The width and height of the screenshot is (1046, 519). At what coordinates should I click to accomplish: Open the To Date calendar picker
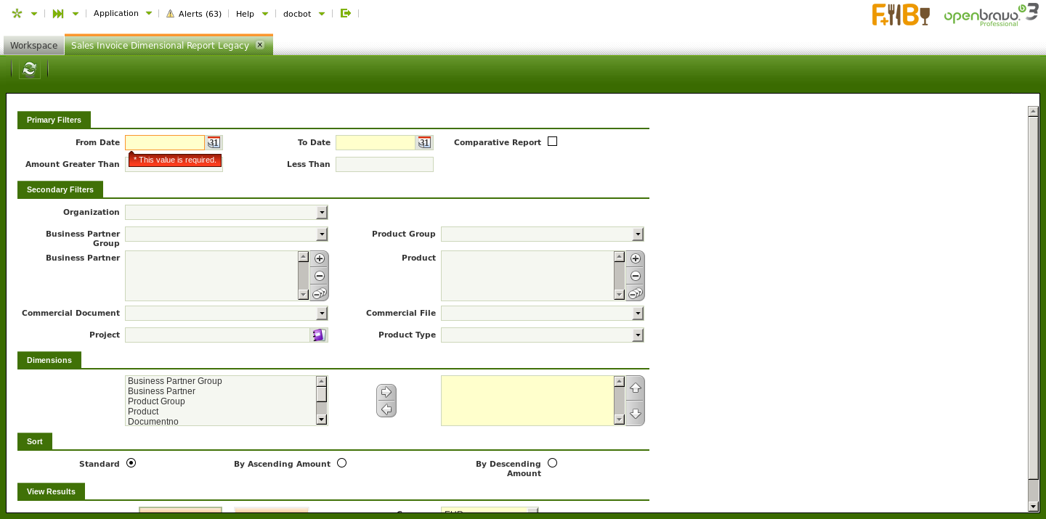point(424,143)
